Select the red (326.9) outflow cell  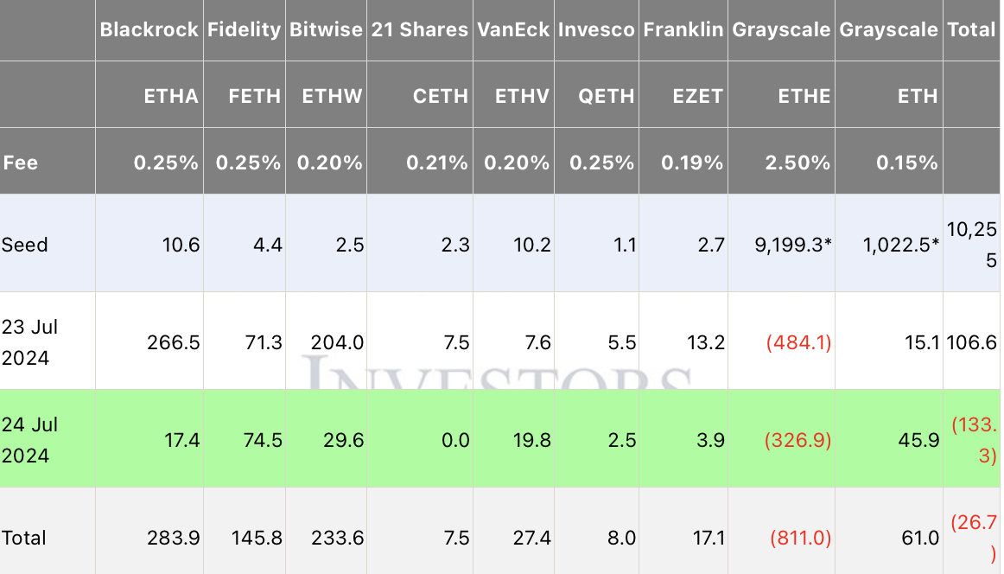[x=798, y=440]
